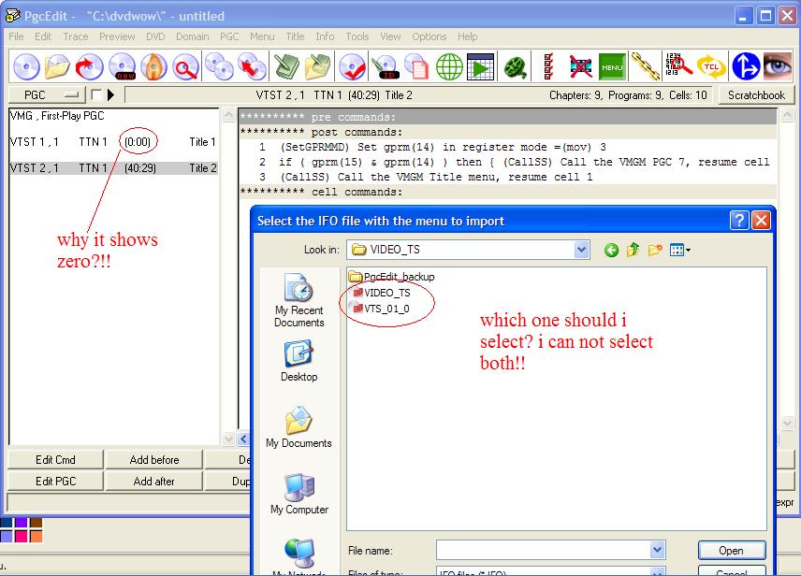Viewport: 801px width, 576px height.
Task: Click the discs with red arrow icon
Action: [x=252, y=67]
